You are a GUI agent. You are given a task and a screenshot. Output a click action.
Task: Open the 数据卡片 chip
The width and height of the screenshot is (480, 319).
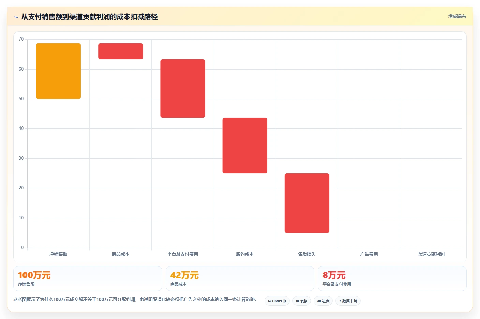pos(348,301)
